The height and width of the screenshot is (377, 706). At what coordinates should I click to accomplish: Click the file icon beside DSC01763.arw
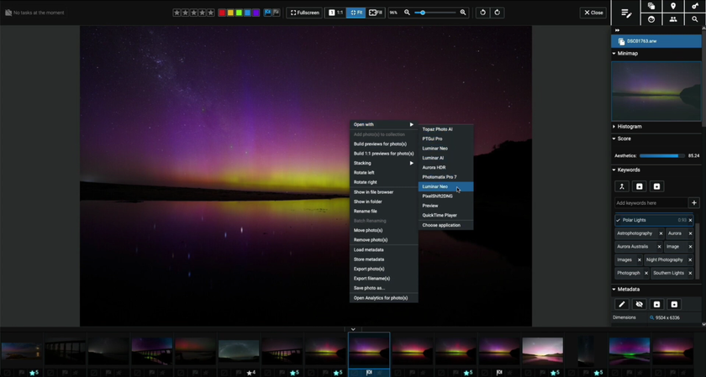(x=621, y=41)
